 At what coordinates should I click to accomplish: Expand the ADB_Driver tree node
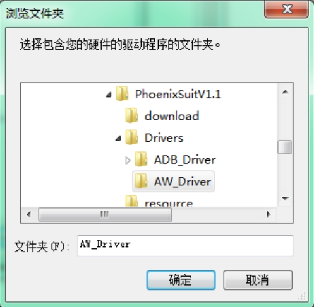coord(128,160)
